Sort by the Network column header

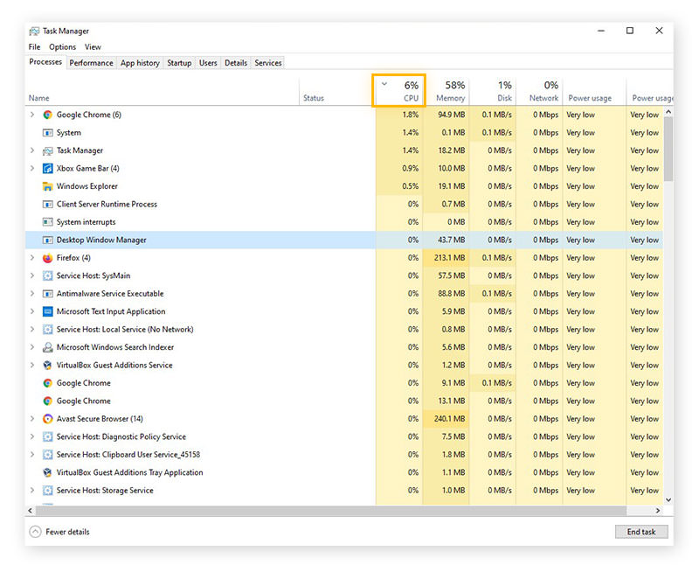point(539,91)
